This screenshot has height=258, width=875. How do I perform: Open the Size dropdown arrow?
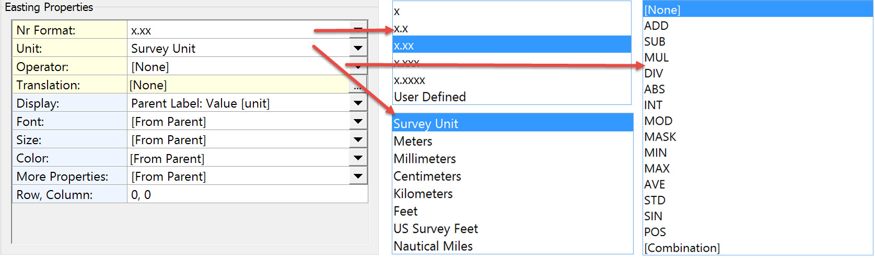tap(358, 139)
